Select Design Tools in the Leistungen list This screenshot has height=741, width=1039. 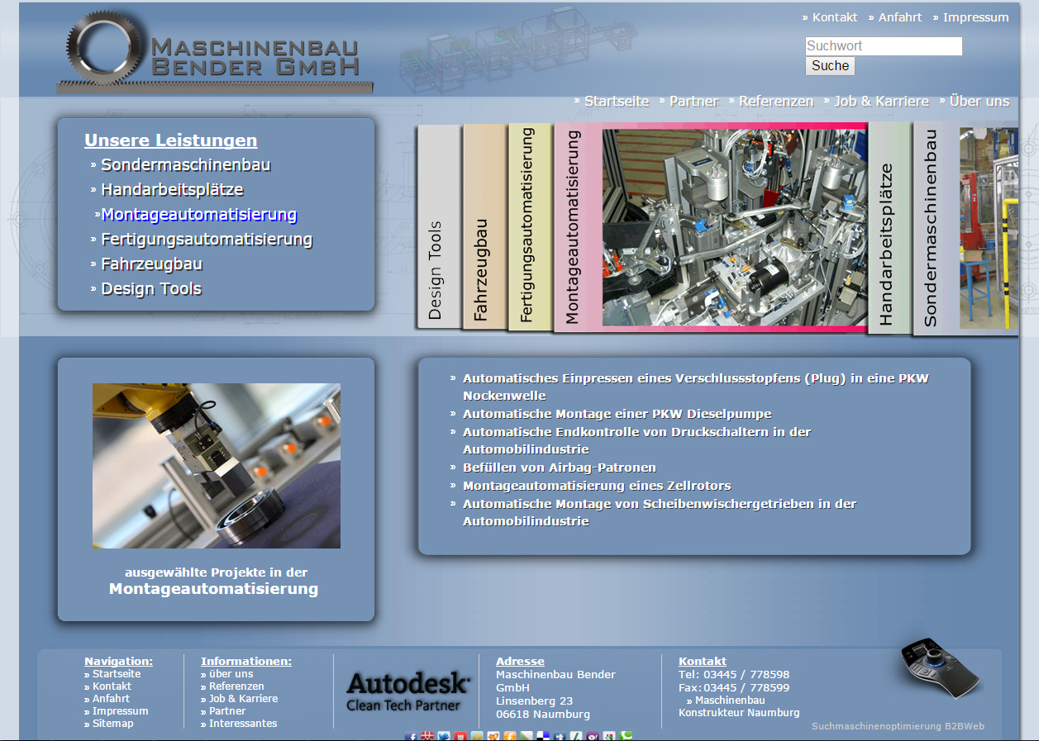[x=151, y=289]
